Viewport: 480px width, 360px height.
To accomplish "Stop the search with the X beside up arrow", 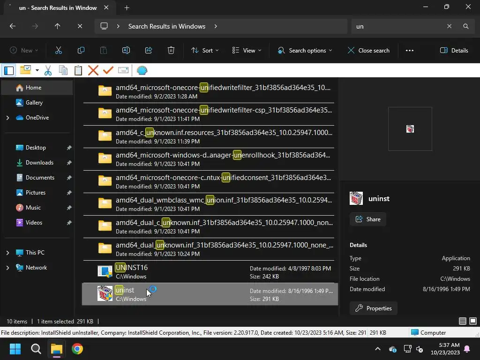I will (80, 26).
